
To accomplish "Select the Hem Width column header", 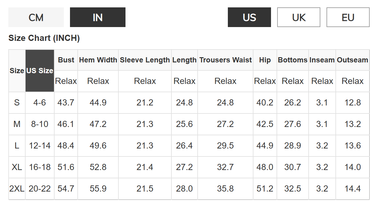I will click(x=98, y=60).
